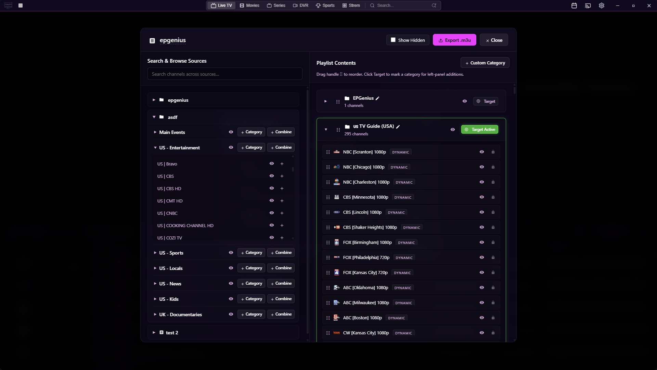Add US | CBS HD with plus icon
Viewport: 657px width, 370px height.
(282, 188)
